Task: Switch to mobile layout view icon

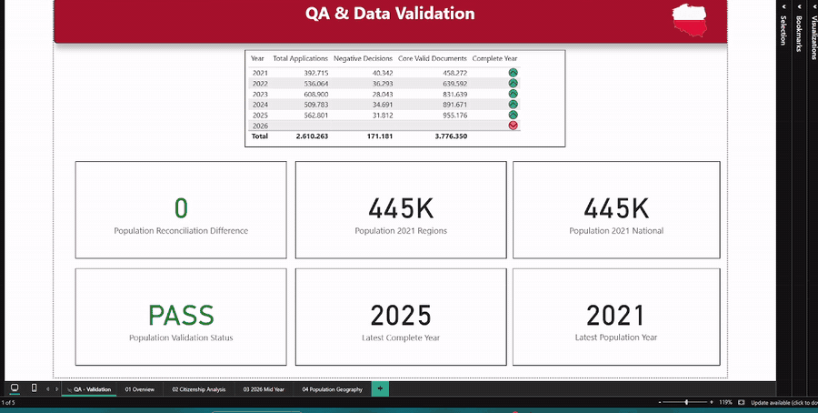Action: (34, 388)
